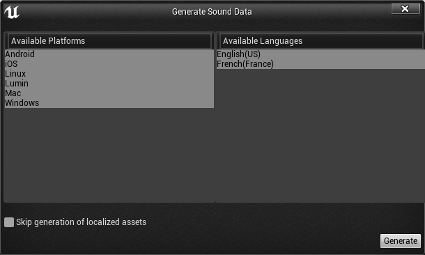
Task: Click the Available Languages column header
Action: point(321,41)
